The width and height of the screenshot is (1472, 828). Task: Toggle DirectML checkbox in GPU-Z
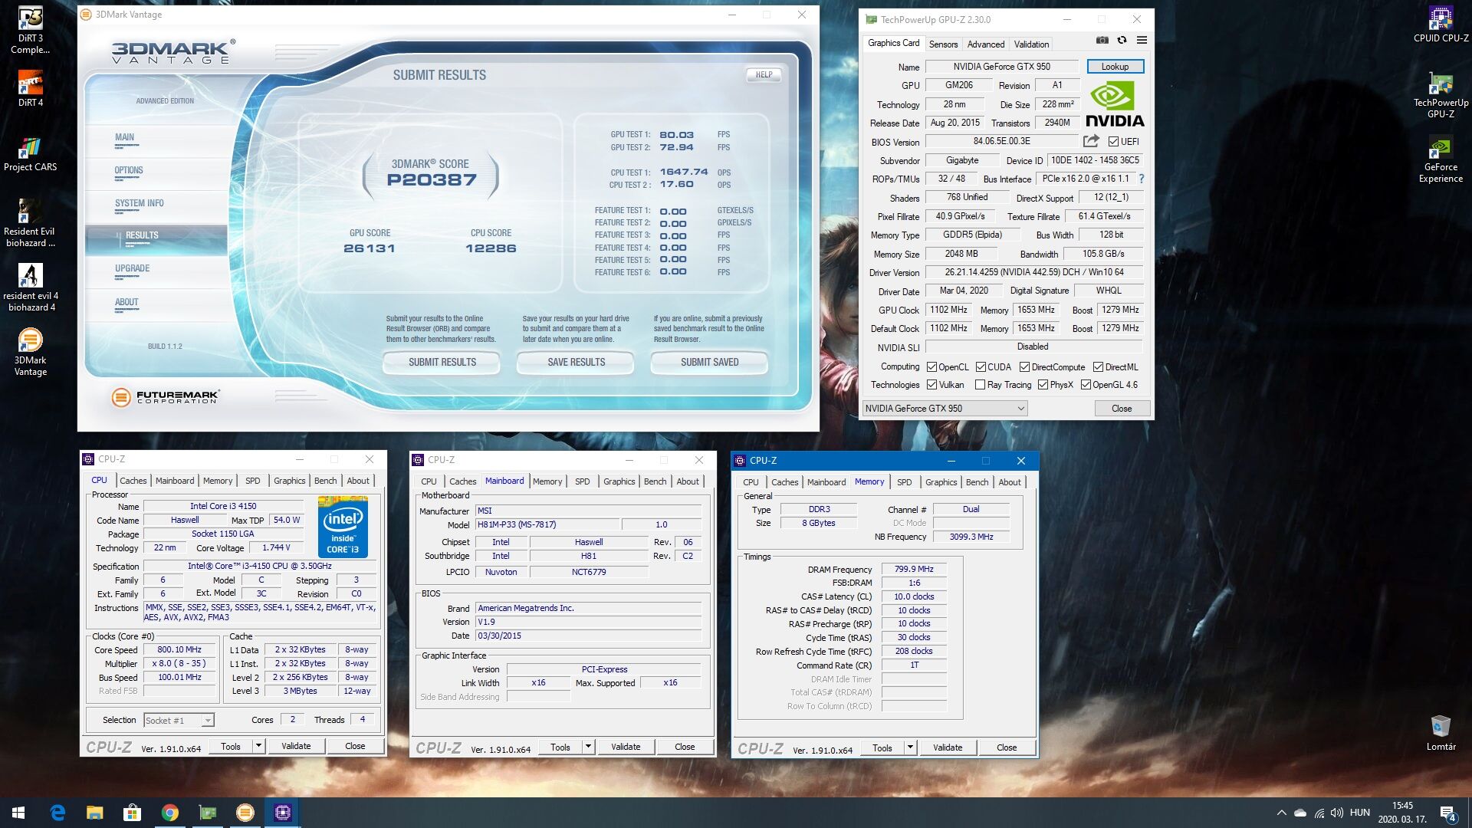coord(1098,367)
